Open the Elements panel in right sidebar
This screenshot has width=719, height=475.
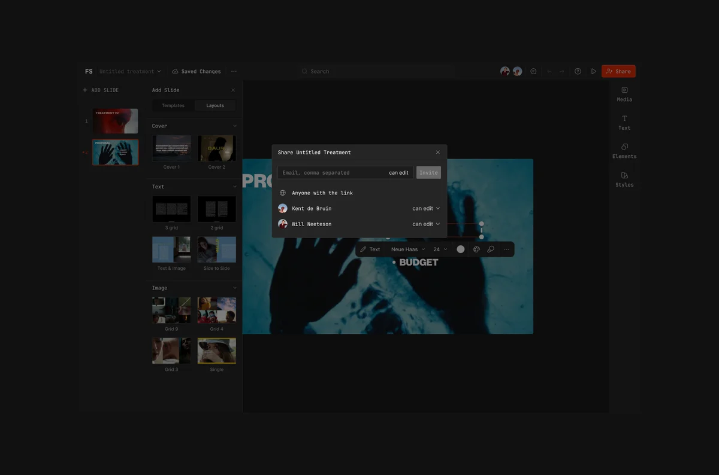624,151
